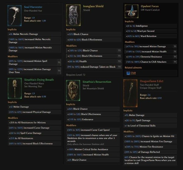This screenshot has width=183, height=170.
Task: Open the Dragonflame Edict title link
Action: 152,81
